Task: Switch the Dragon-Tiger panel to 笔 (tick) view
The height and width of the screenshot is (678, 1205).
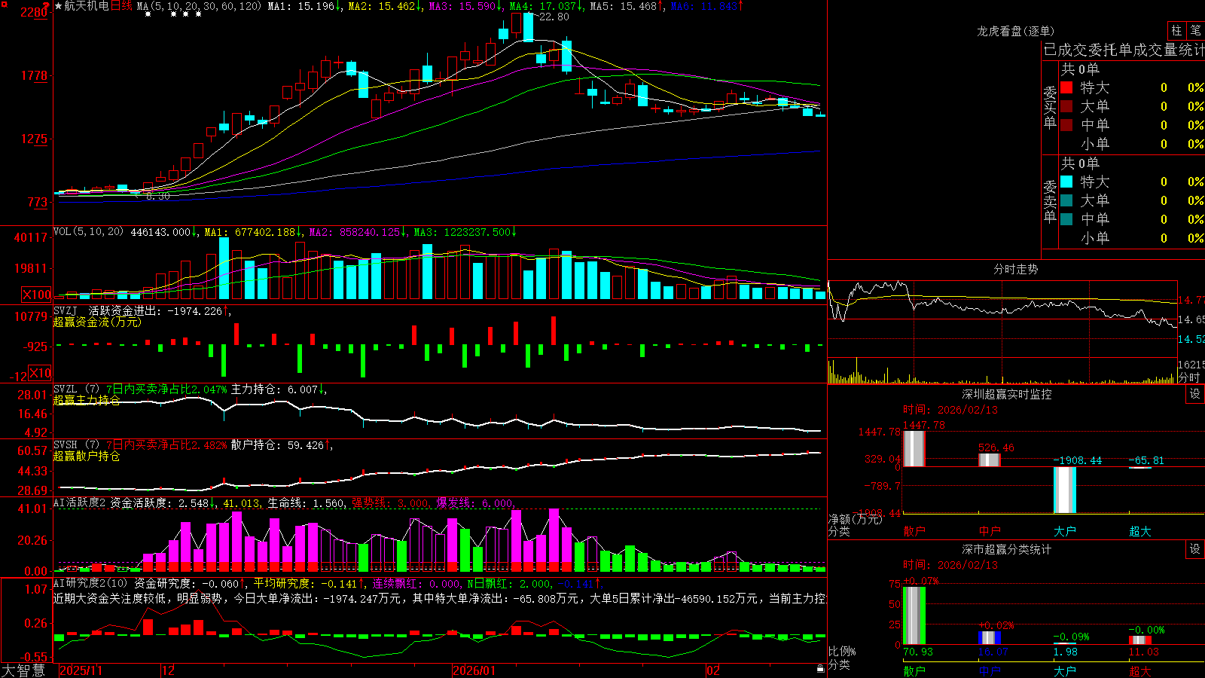Action: point(1196,30)
